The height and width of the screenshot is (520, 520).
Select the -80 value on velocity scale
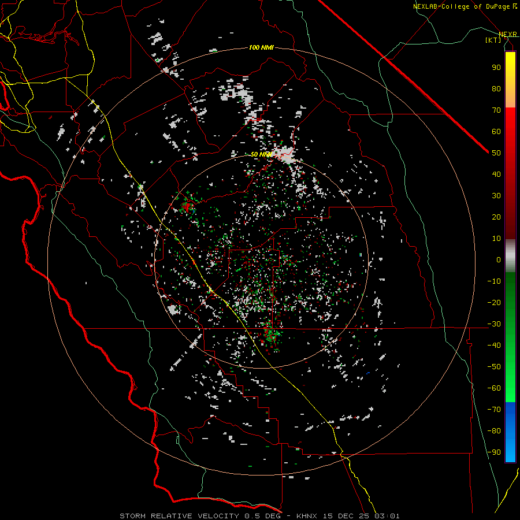point(494,431)
